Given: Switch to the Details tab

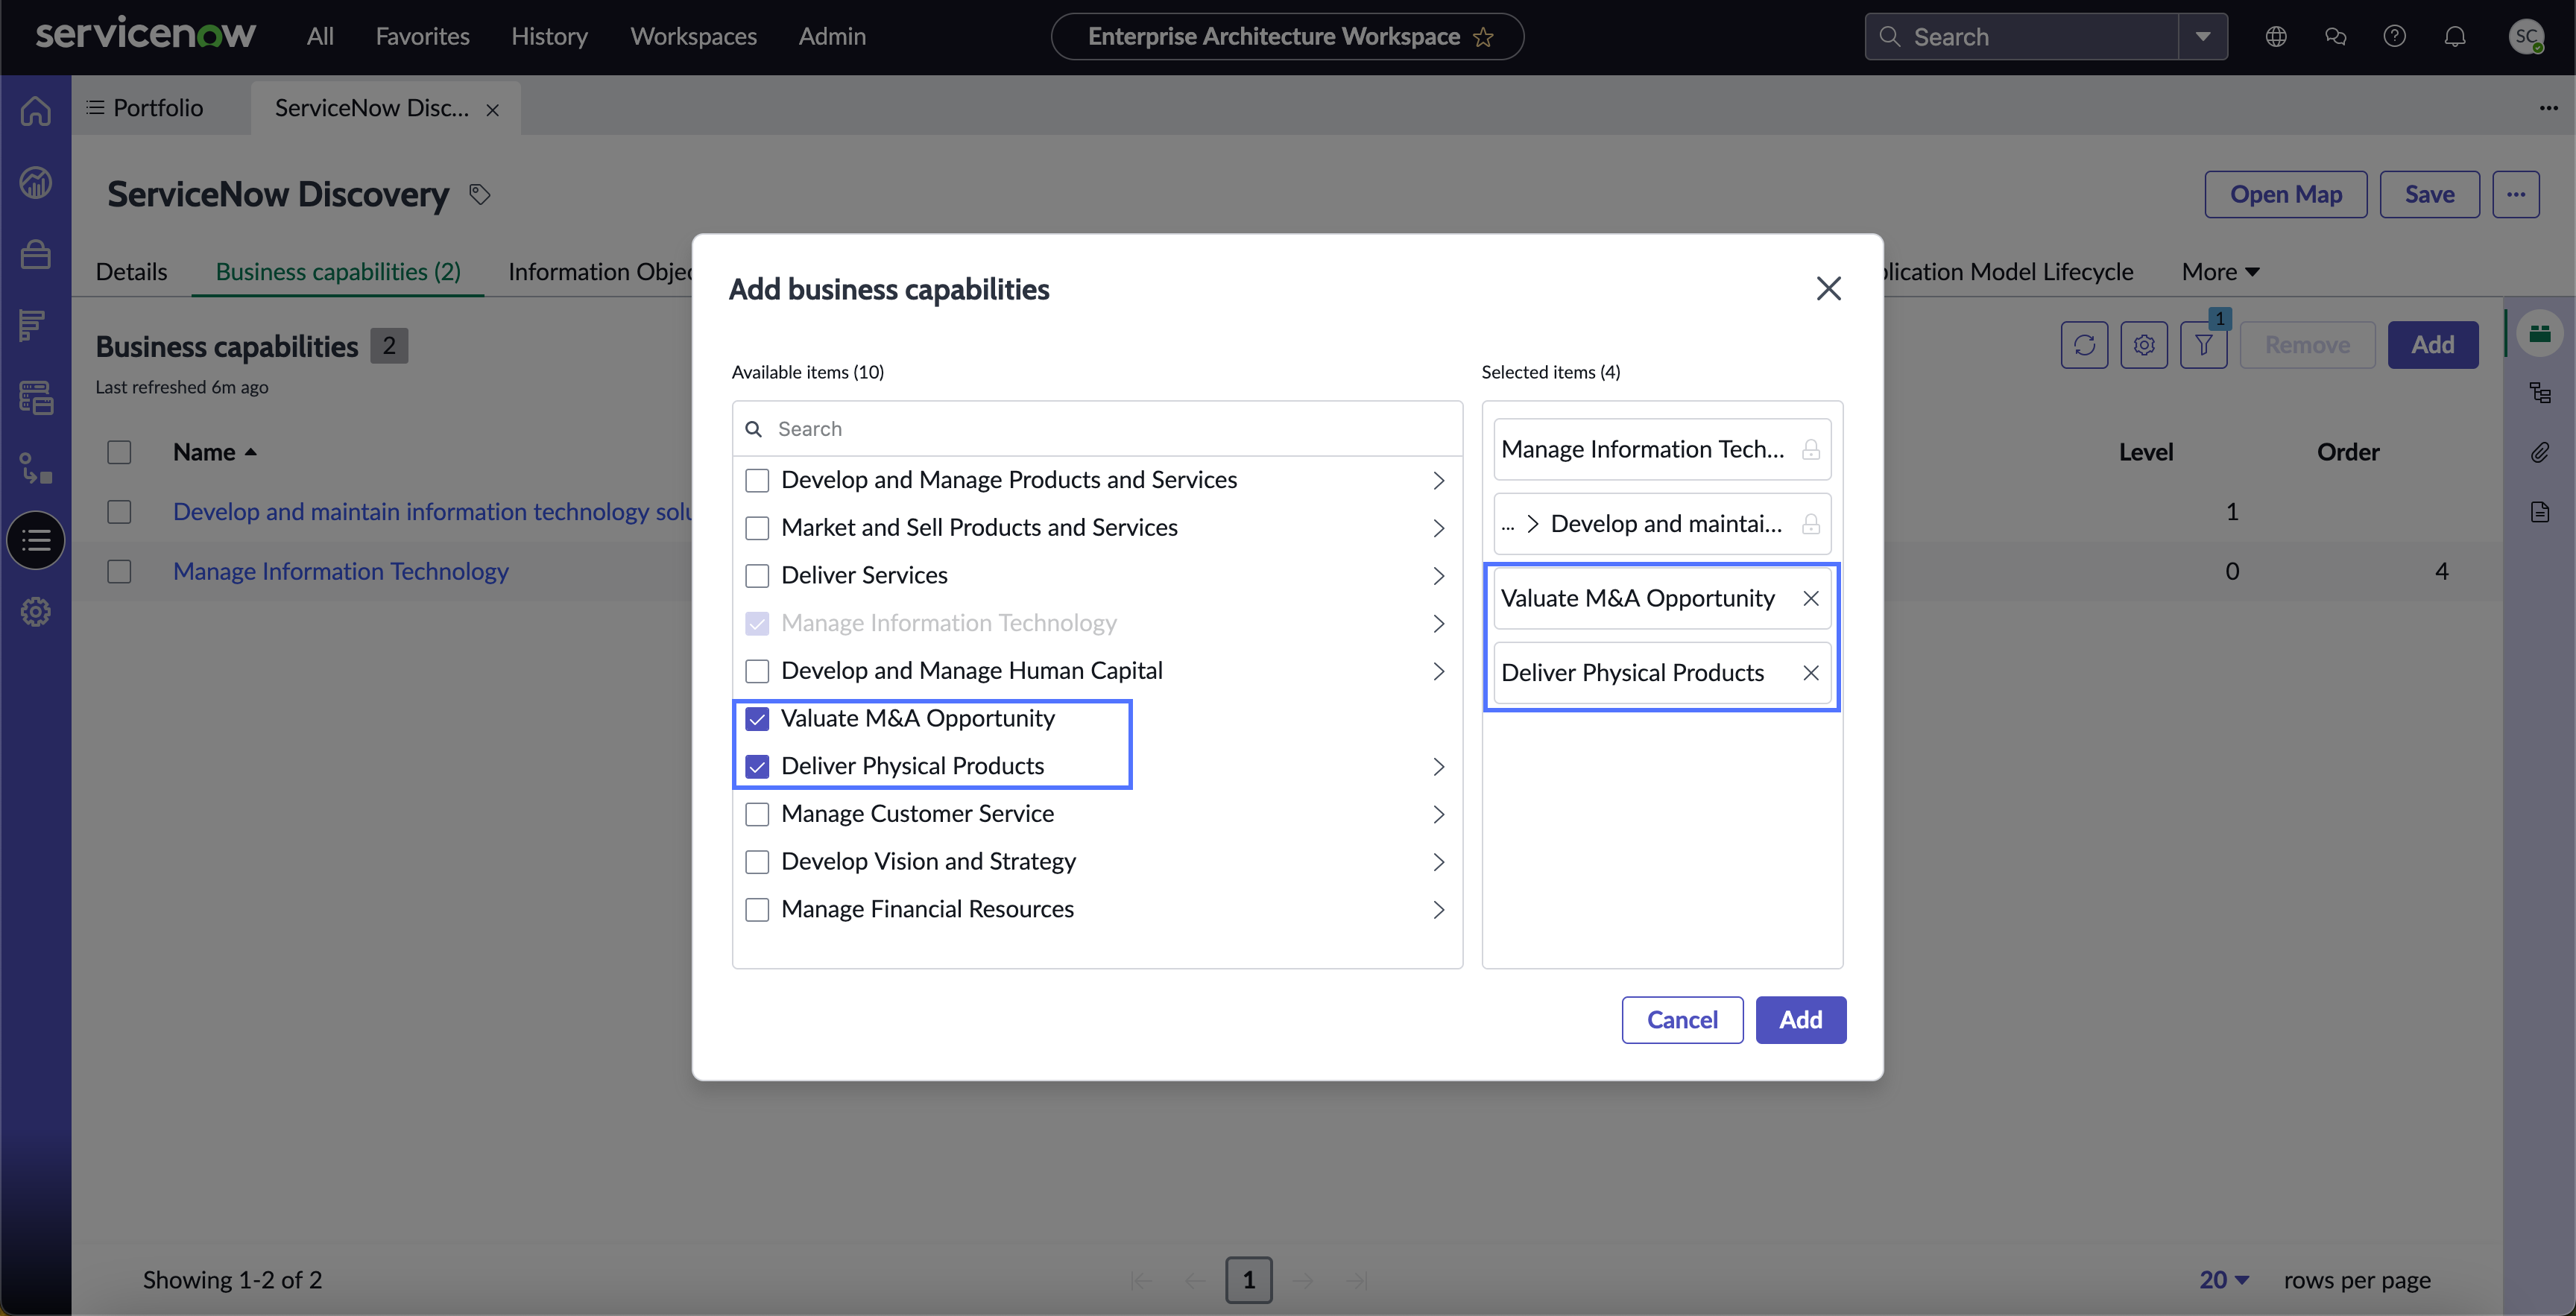Looking at the screenshot, I should click(x=131, y=272).
